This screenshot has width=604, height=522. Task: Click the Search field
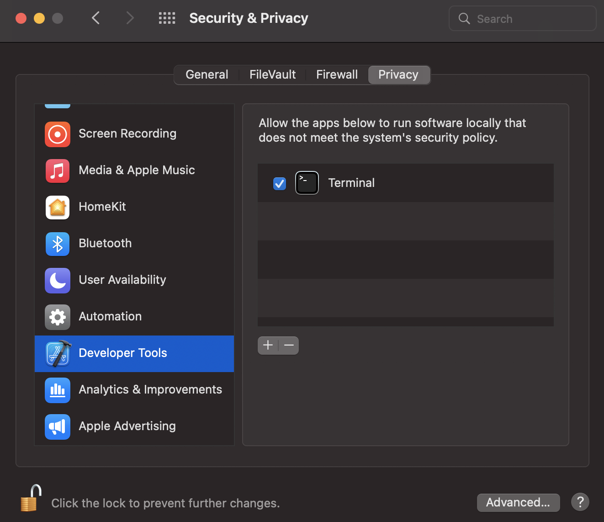click(x=523, y=18)
